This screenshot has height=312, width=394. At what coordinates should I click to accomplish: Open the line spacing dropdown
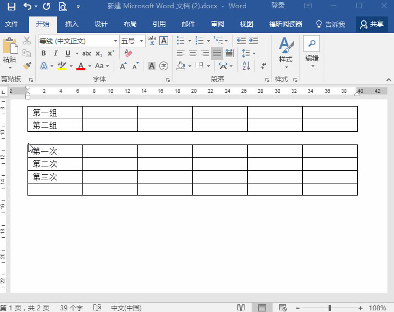point(248,53)
